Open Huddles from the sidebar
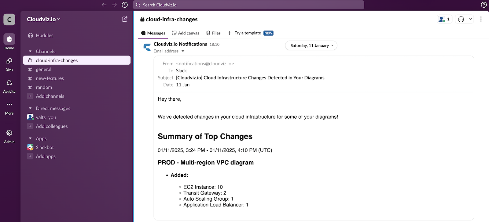489x222 pixels. coord(40,35)
